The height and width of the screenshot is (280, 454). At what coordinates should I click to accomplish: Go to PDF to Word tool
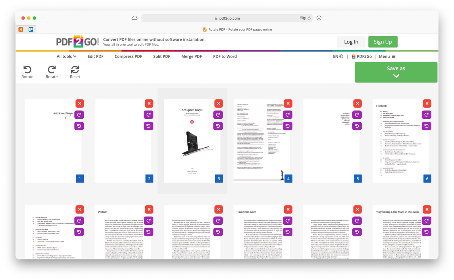click(225, 56)
